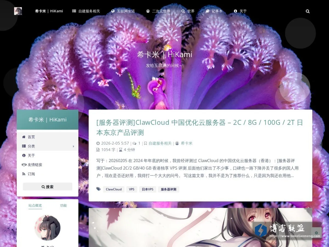The height and width of the screenshot is (247, 329).
Task: Click the banner subtitle 发给互联网的问候~
Action: [x=164, y=66]
